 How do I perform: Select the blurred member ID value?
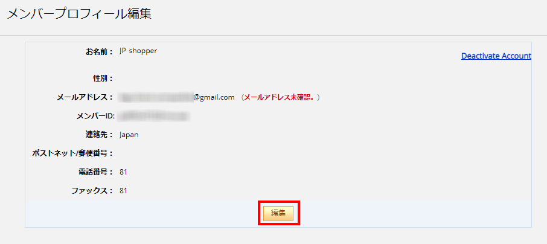[153, 116]
